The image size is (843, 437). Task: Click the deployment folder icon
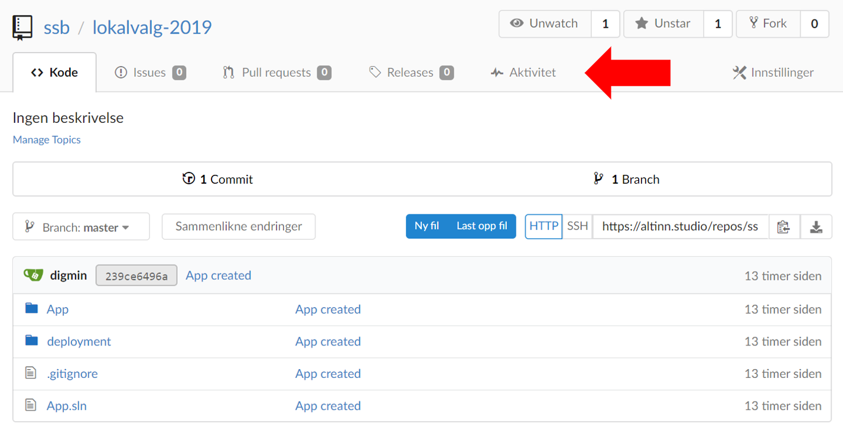click(x=31, y=341)
